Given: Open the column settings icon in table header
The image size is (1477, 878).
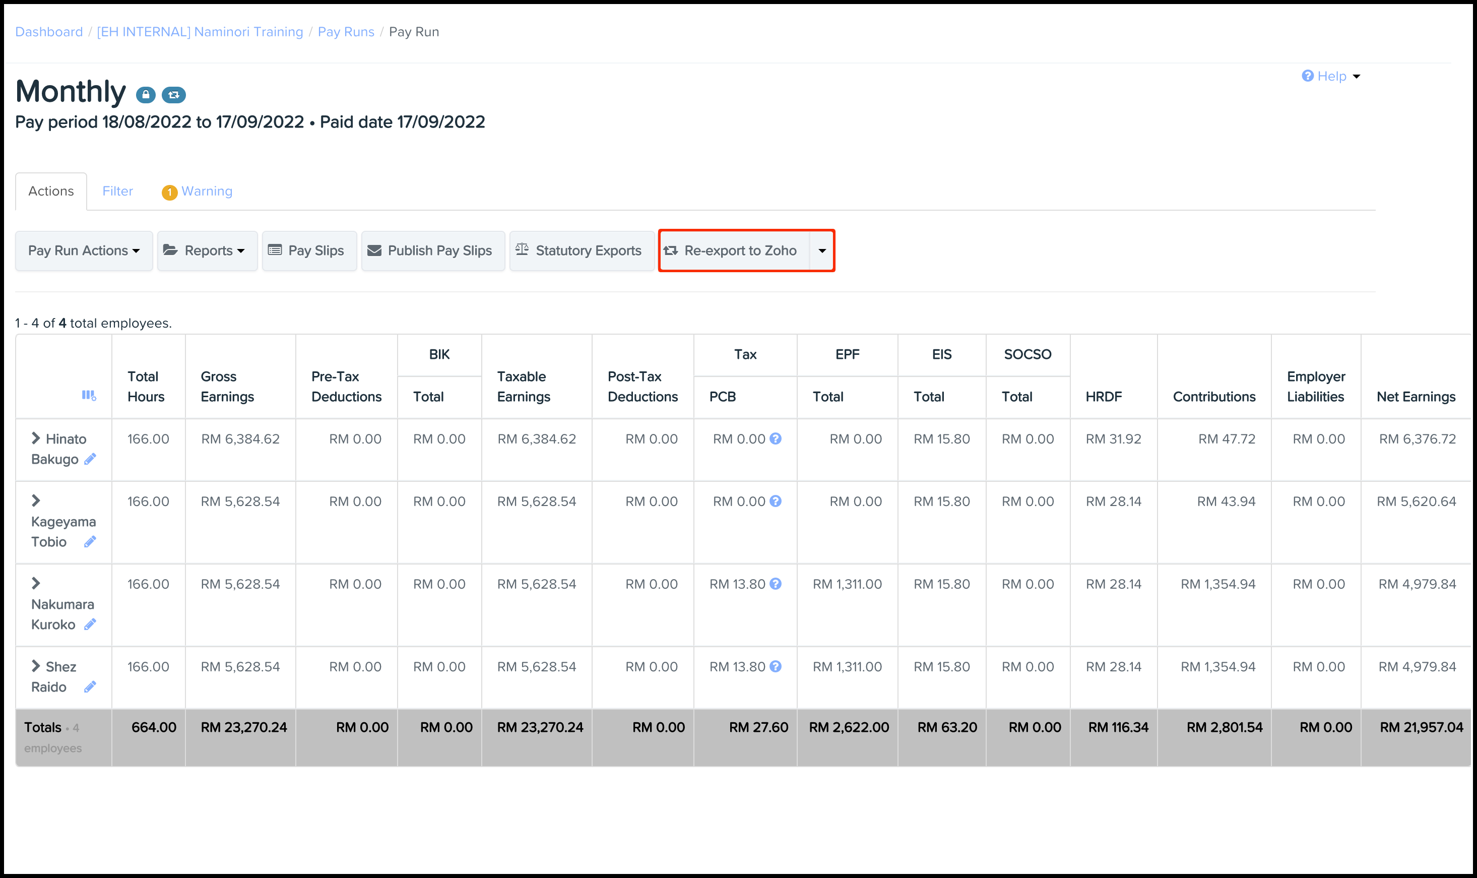Looking at the screenshot, I should pos(89,395).
